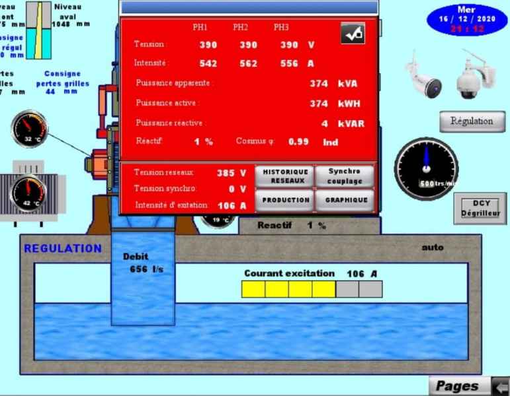
Task: Switch to the PRODUCTION view
Action: (285, 200)
